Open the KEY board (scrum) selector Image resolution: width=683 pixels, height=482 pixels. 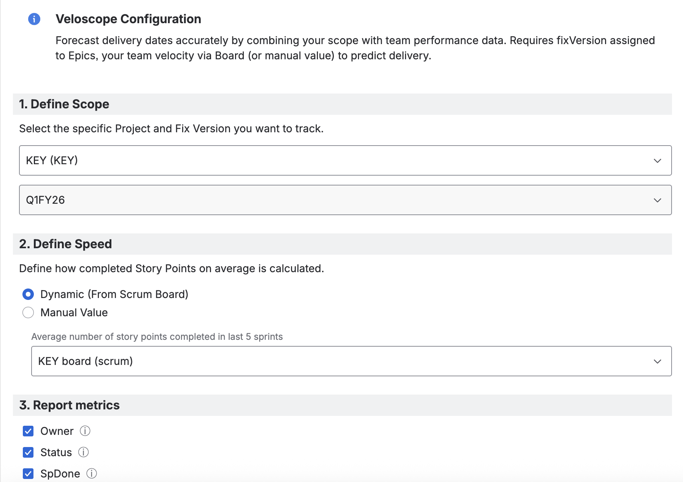pos(342,361)
